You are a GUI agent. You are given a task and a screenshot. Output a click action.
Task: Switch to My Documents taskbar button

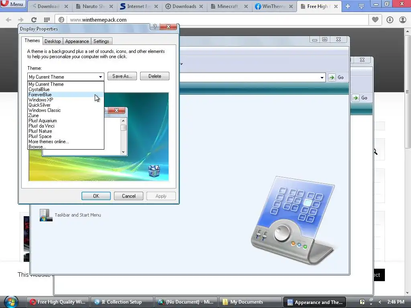pyautogui.click(x=250, y=302)
